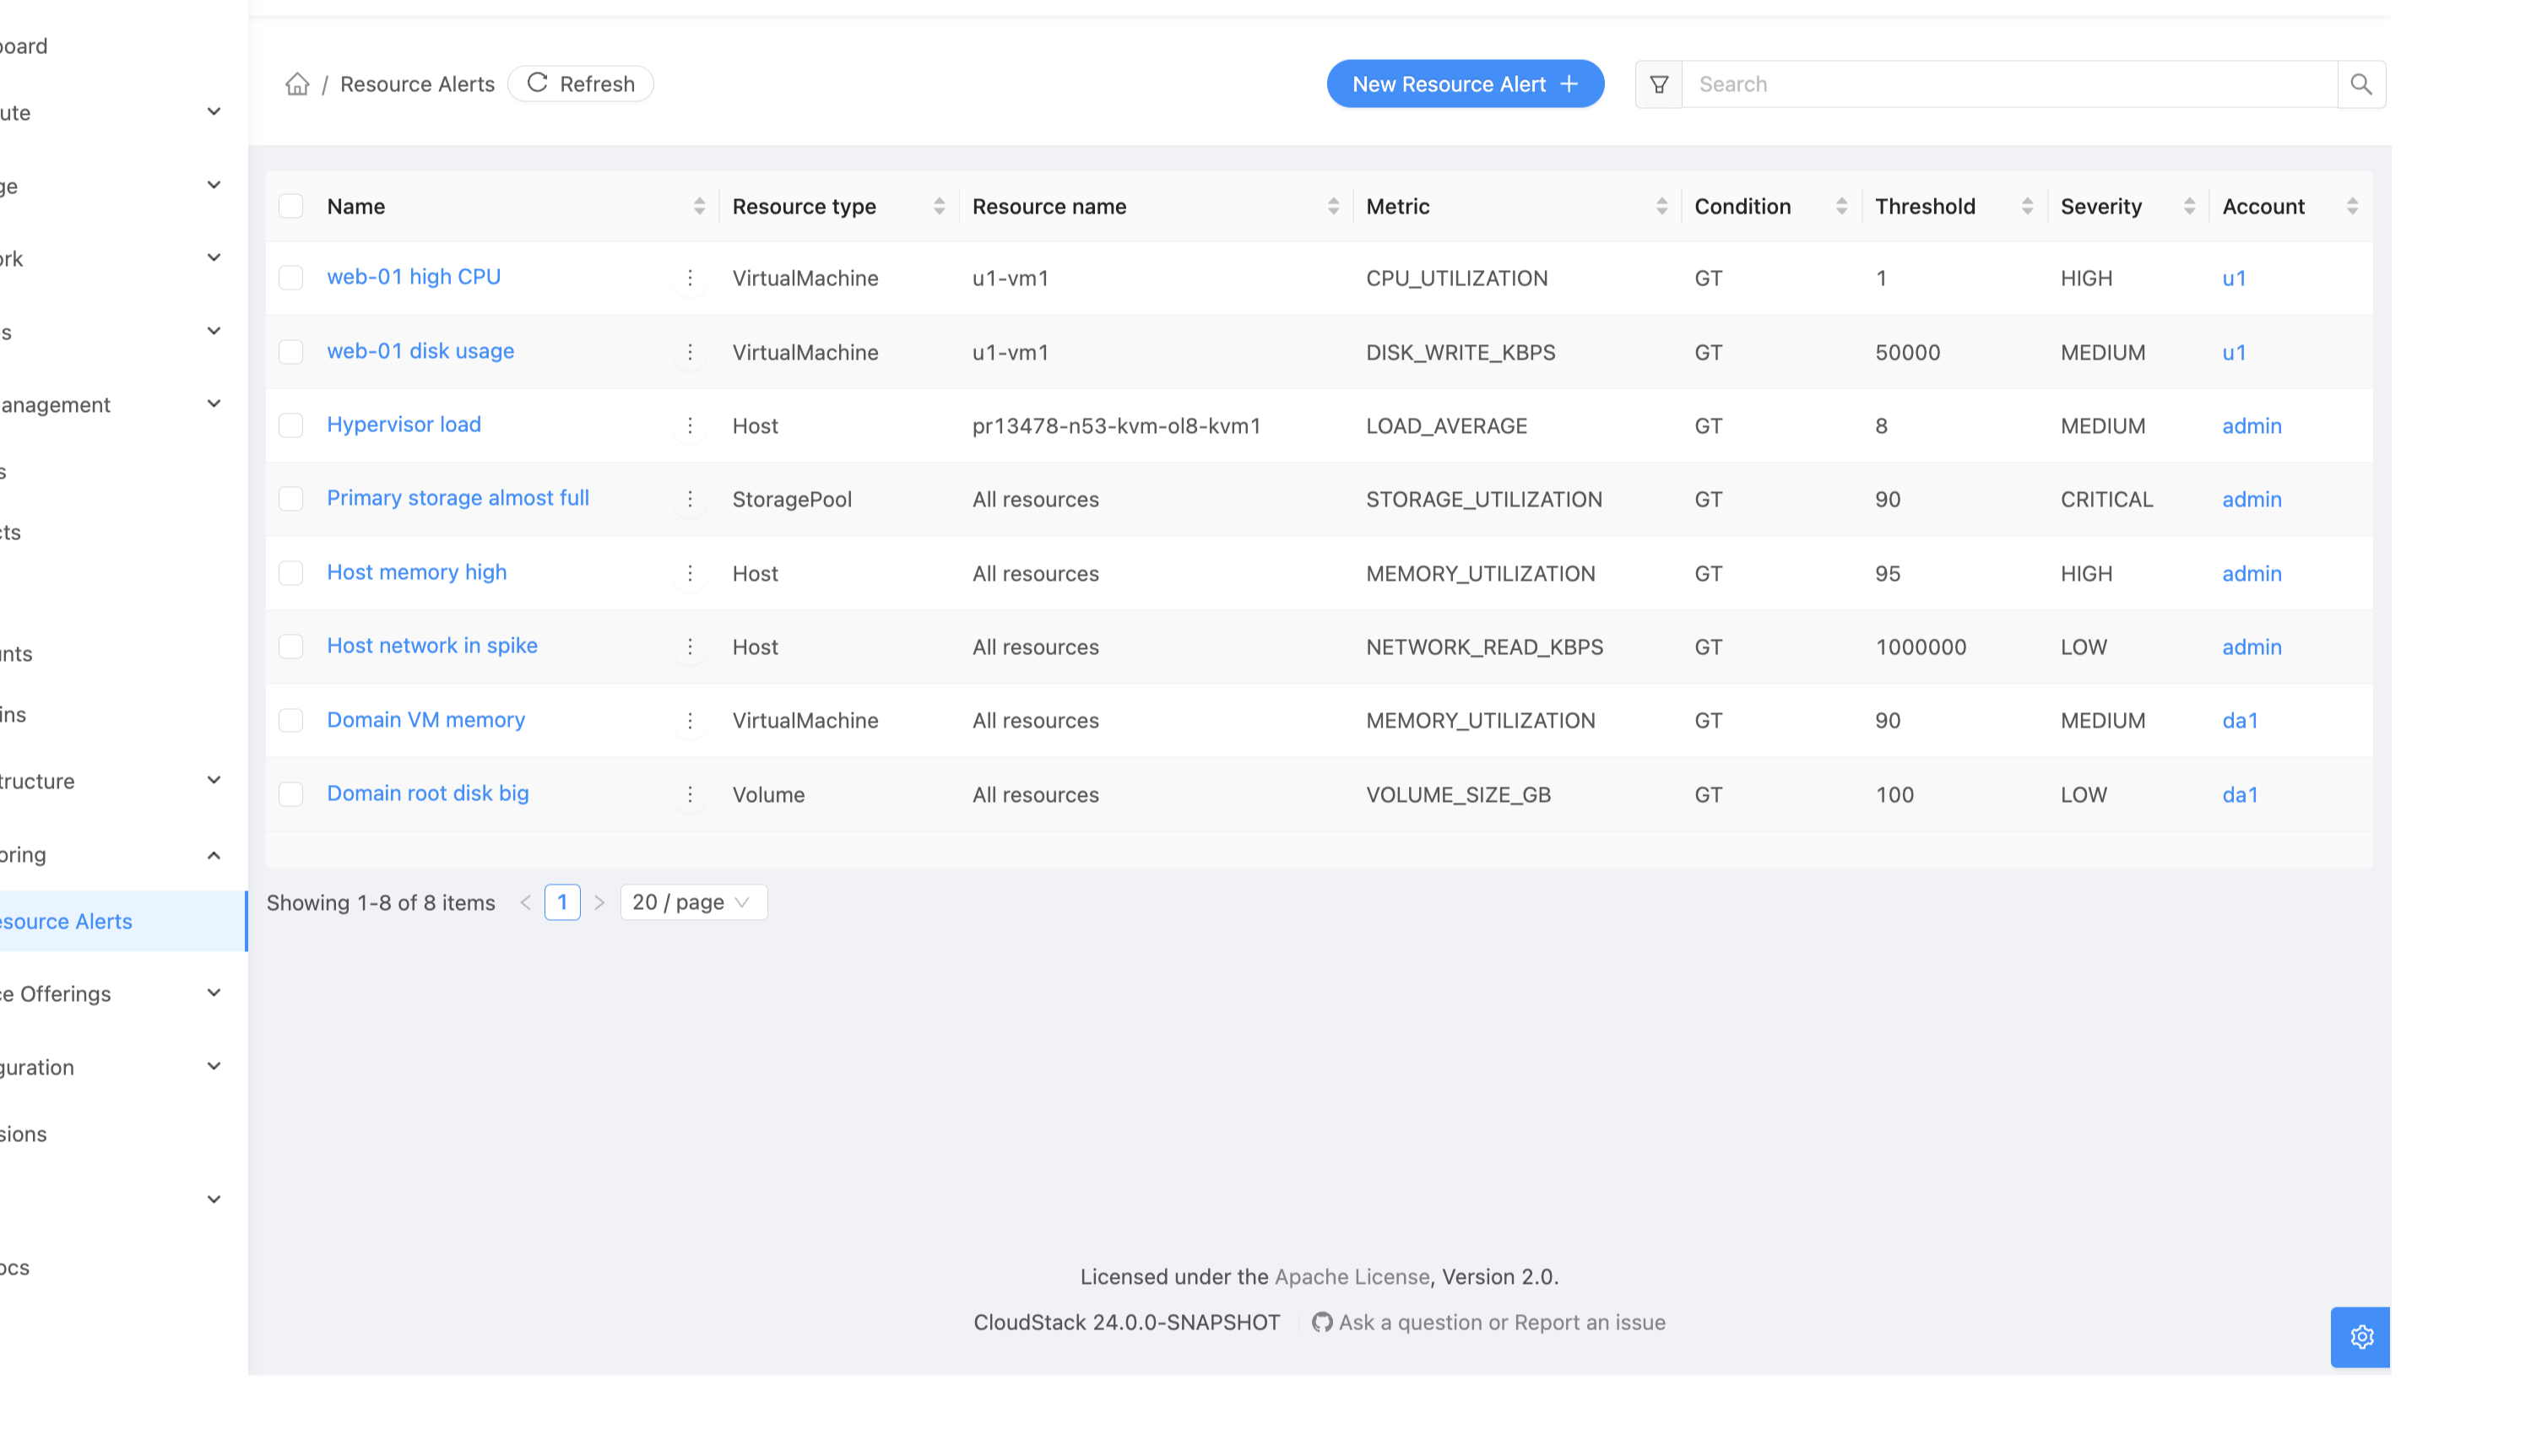Open actions menu for web-01 high CPU

tap(689, 278)
